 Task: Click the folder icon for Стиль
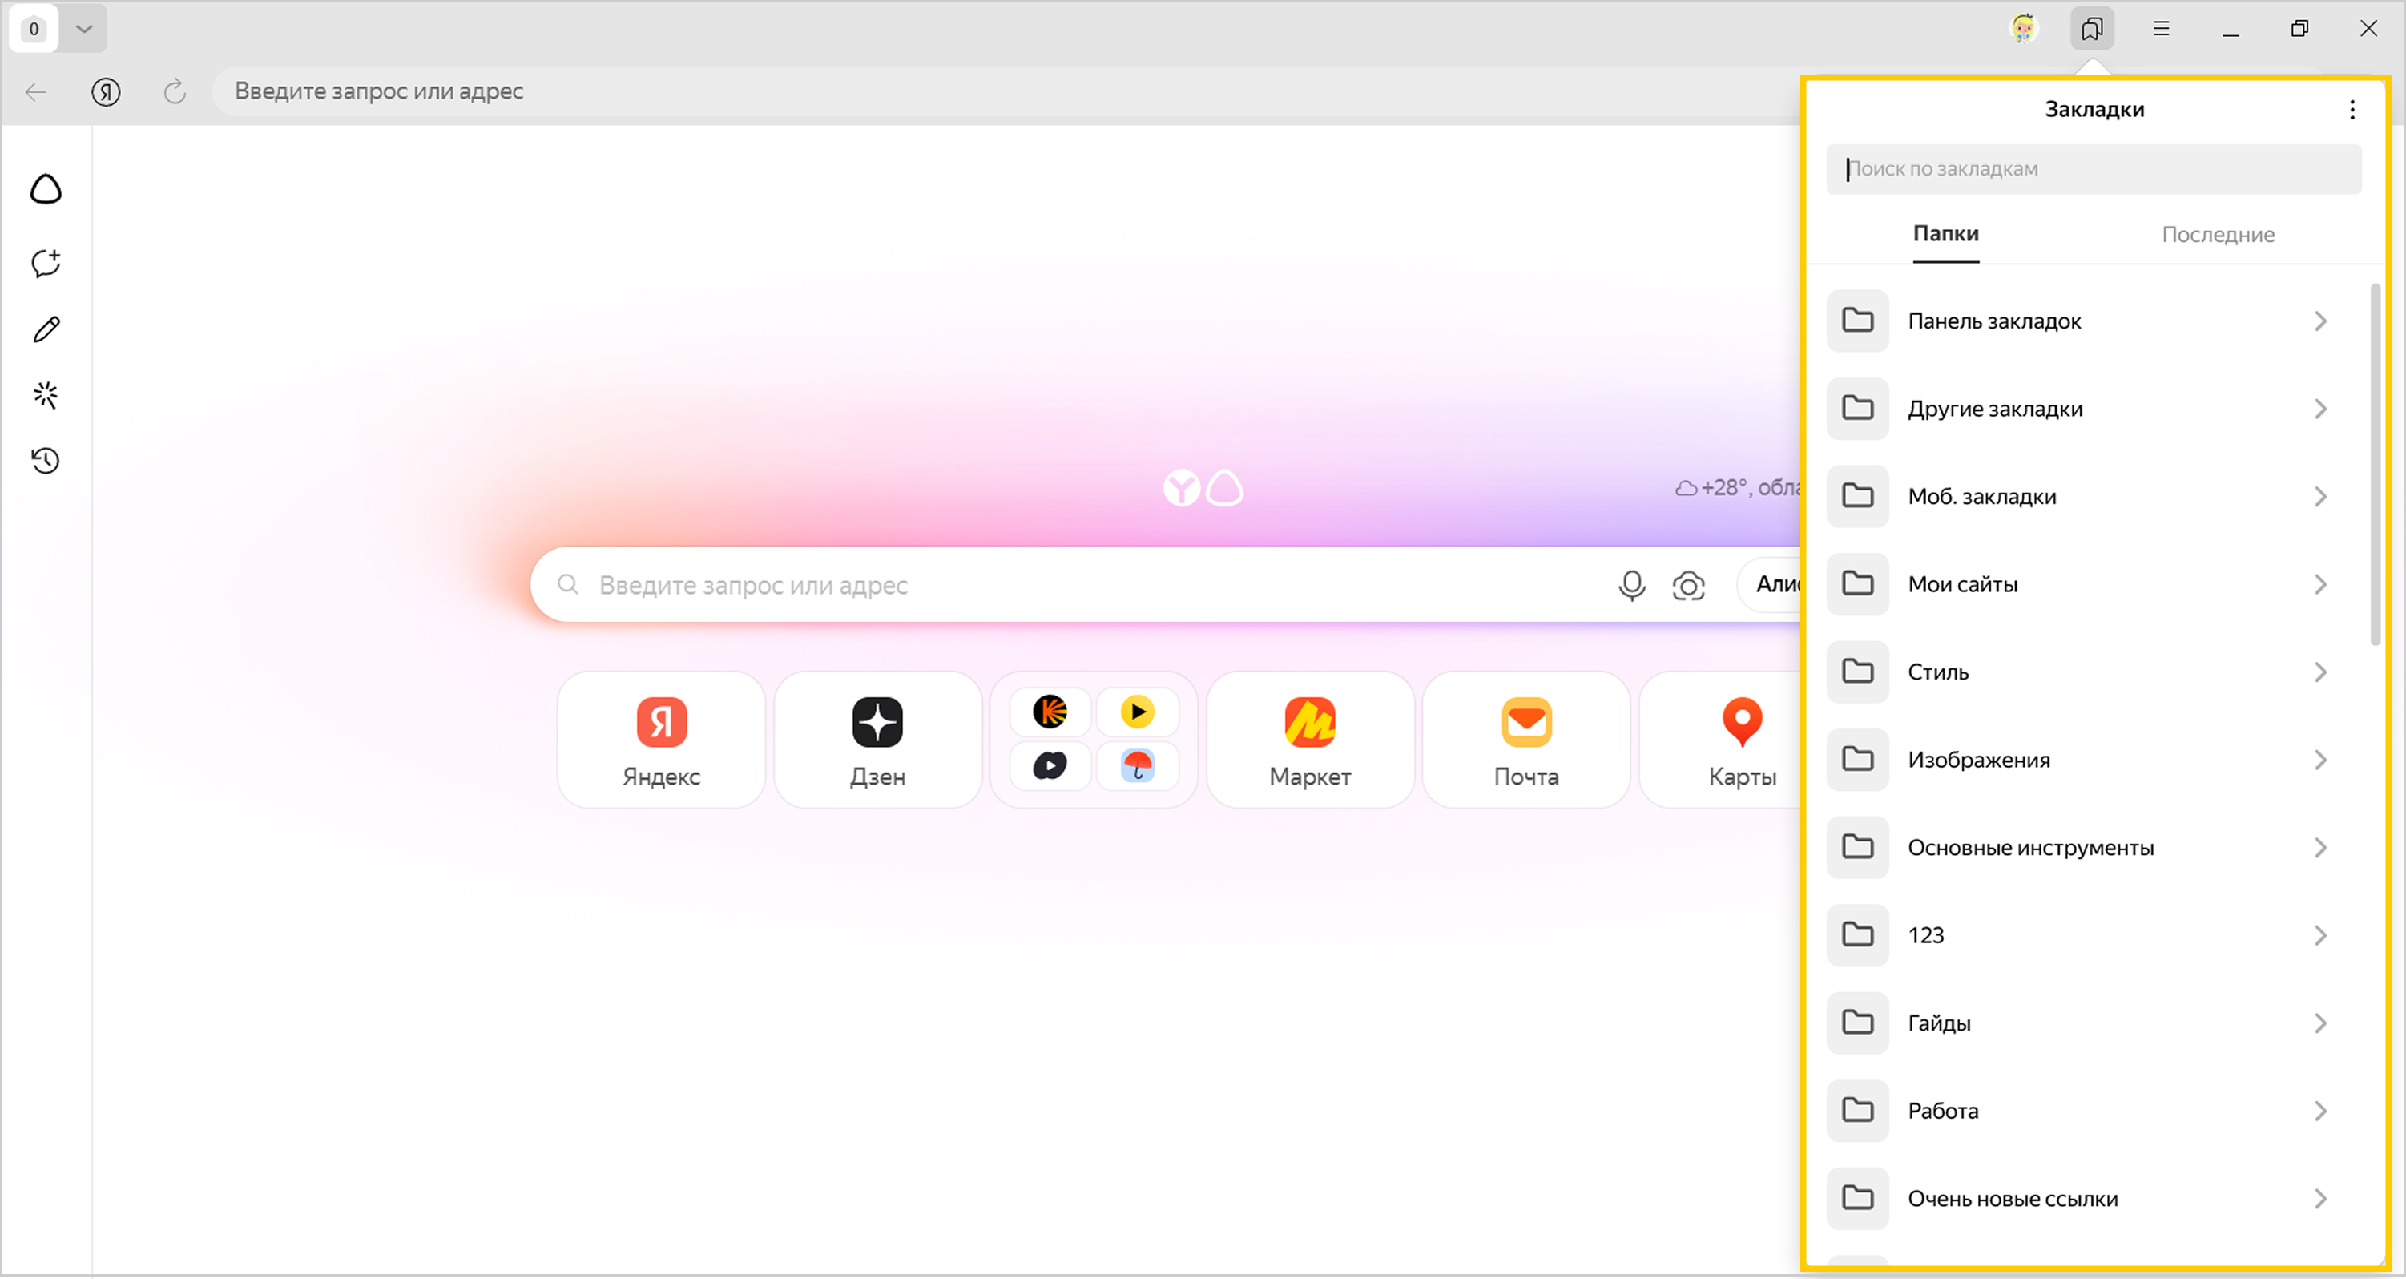tap(1858, 672)
